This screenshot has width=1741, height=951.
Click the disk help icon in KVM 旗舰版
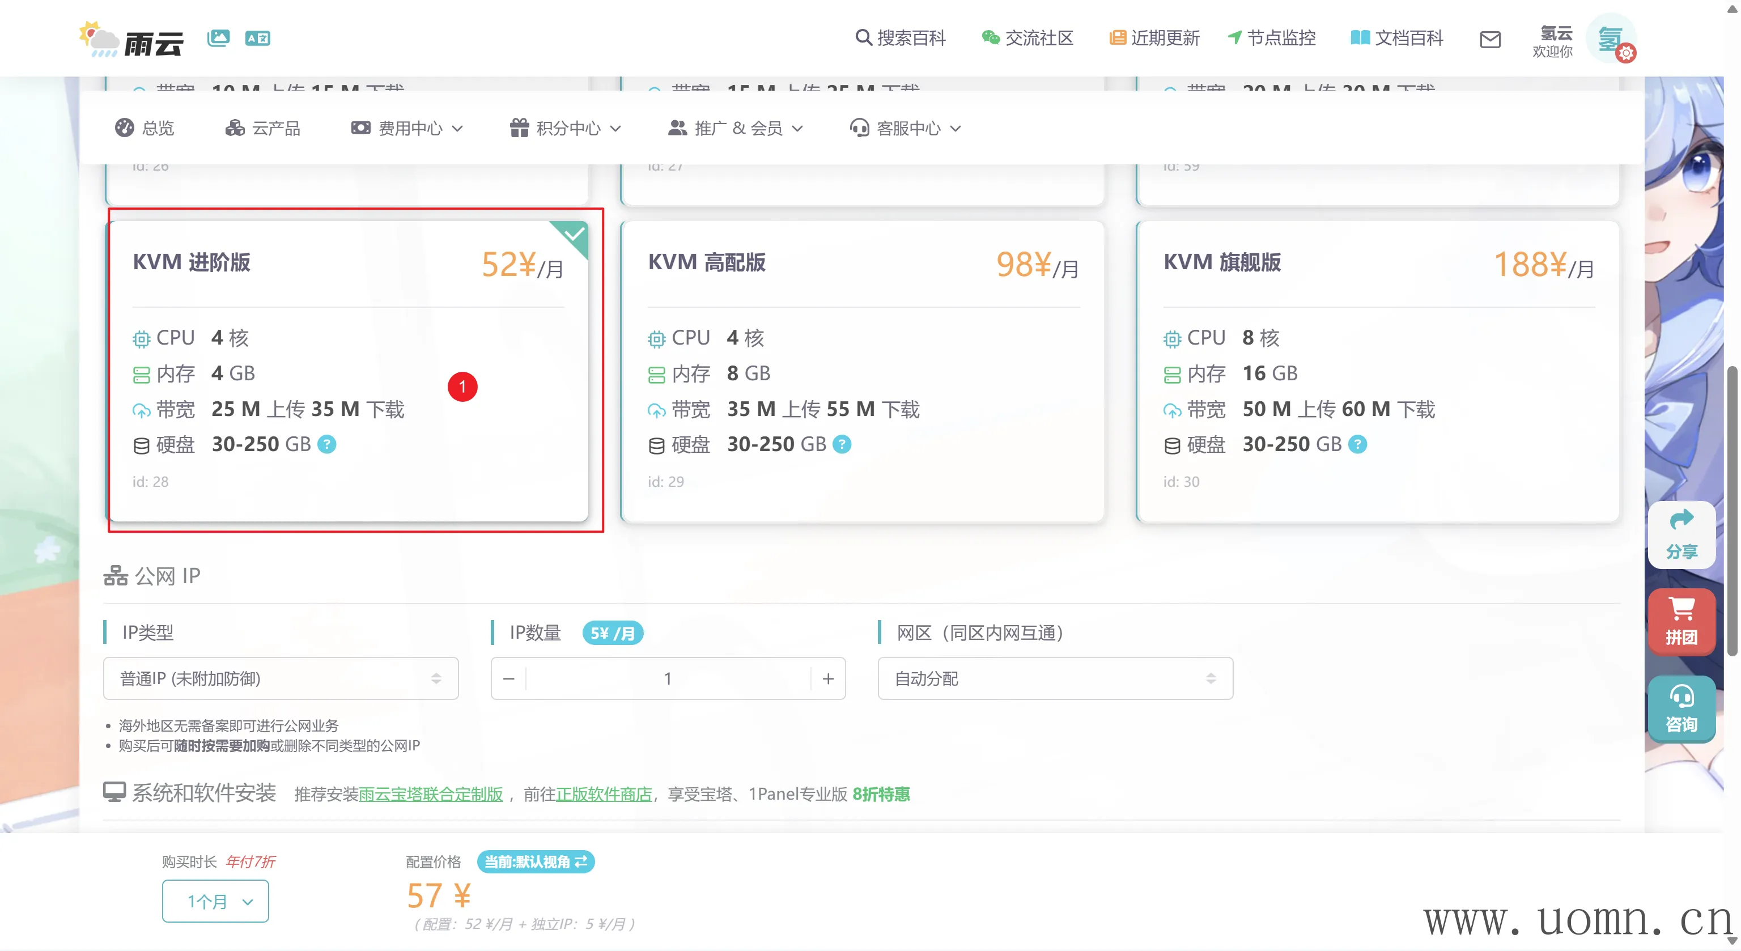click(1357, 444)
